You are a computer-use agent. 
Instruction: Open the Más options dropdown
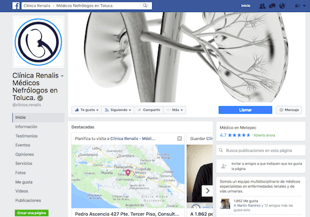(x=175, y=110)
